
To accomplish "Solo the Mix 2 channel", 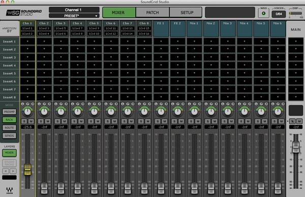I will pos(208,121).
